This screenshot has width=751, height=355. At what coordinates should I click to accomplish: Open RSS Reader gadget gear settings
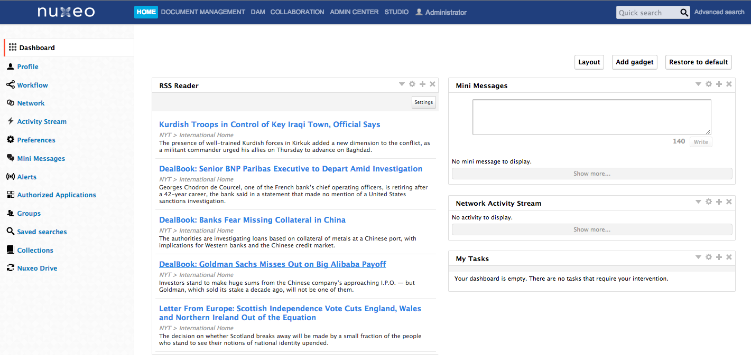[412, 84]
